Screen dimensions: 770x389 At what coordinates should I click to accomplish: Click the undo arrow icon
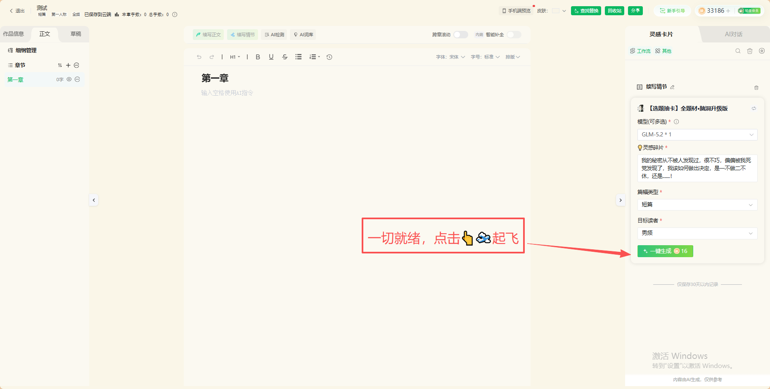click(x=199, y=57)
